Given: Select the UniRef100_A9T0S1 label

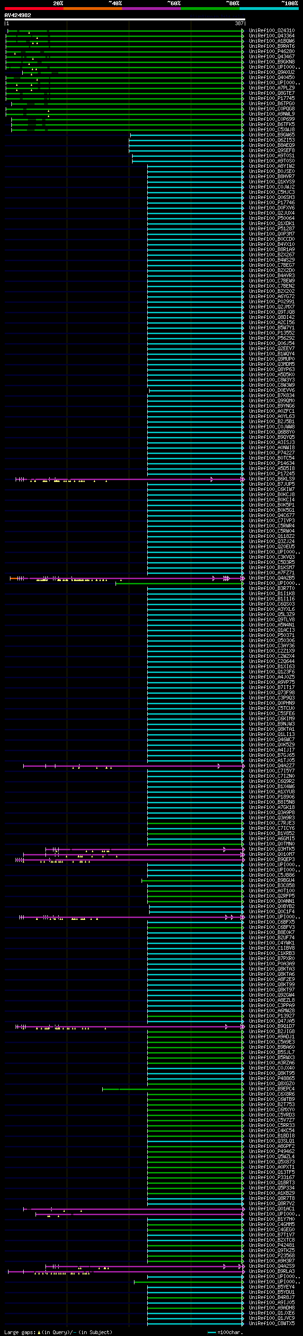Looking at the screenshot, I should (271, 155).
